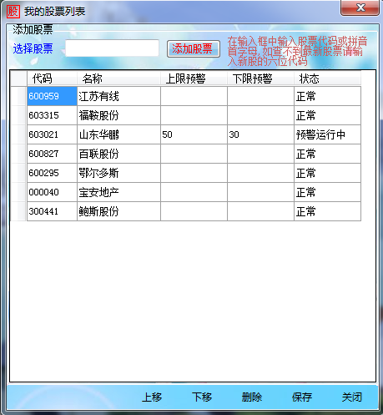Select stock code cell 603315
Screen dimensions: 383x415
tap(52, 115)
